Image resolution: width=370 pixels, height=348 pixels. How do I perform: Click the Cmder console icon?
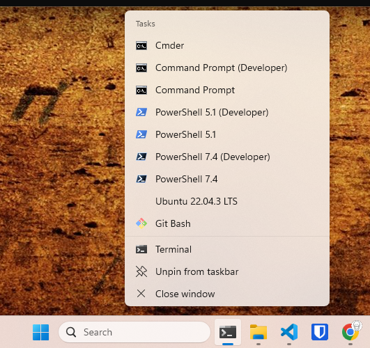(141, 45)
